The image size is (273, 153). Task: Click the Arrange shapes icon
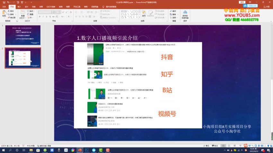[x=144, y=12]
